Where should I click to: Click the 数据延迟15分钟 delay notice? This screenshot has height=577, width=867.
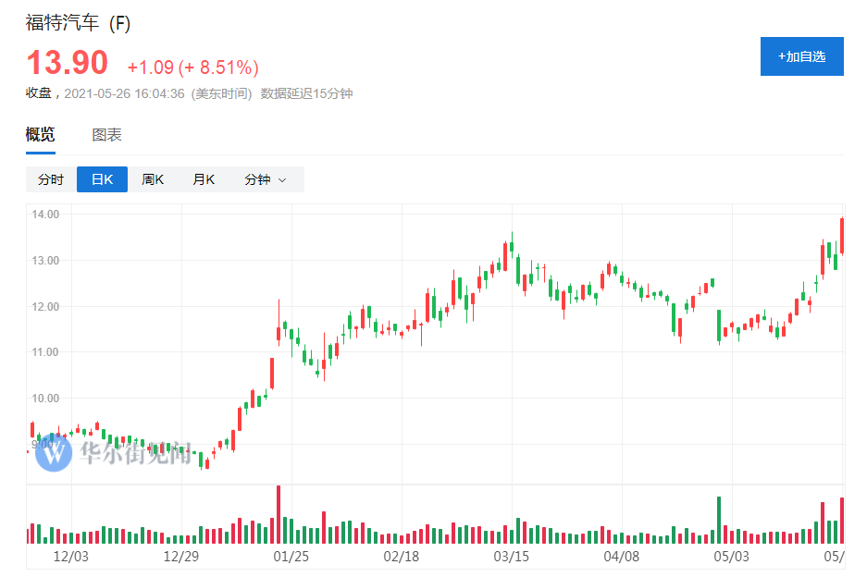point(306,93)
